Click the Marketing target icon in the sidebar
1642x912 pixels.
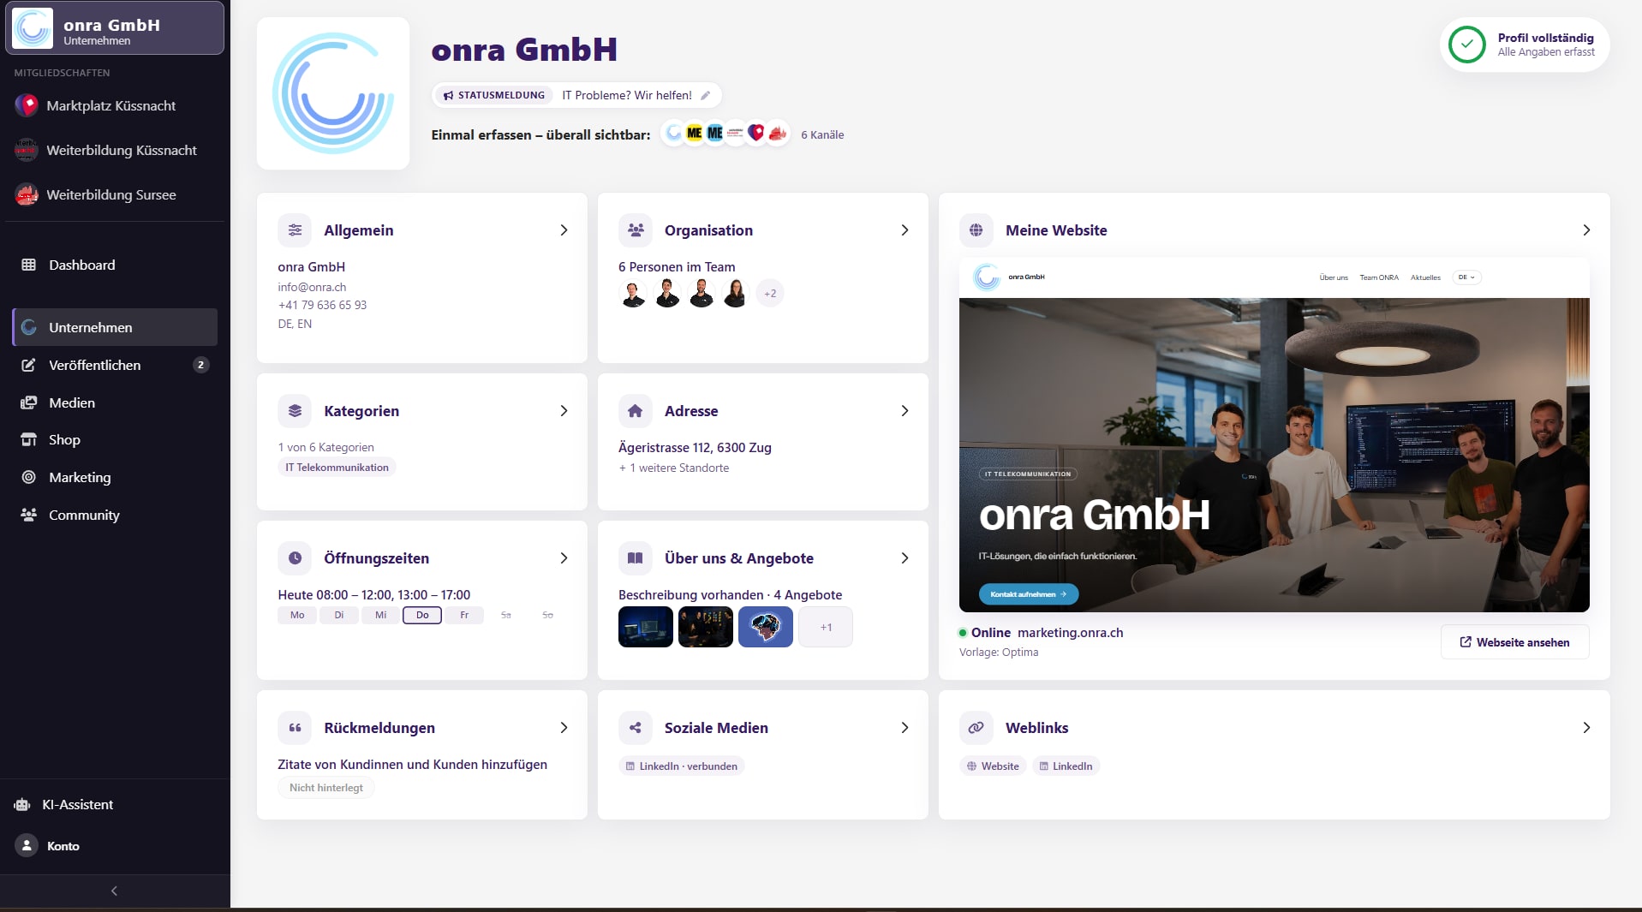[x=28, y=477]
